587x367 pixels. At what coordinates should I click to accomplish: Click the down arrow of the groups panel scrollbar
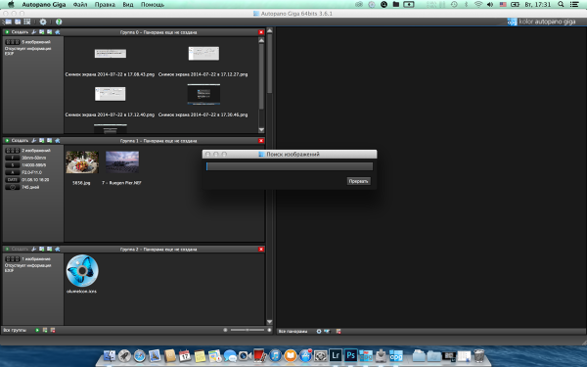pos(270,322)
